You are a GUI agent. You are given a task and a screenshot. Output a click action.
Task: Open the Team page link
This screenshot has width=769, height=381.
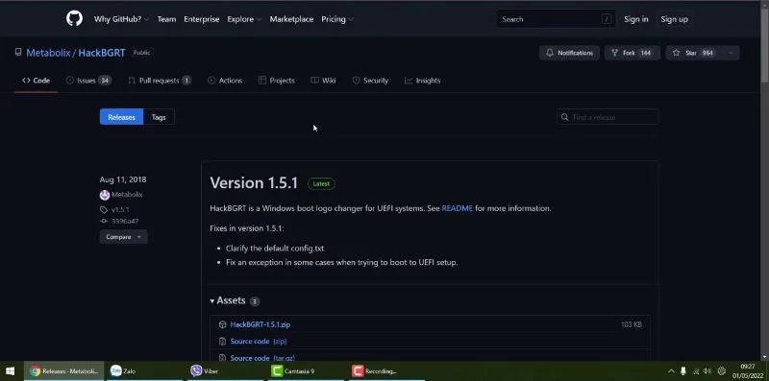pos(166,19)
